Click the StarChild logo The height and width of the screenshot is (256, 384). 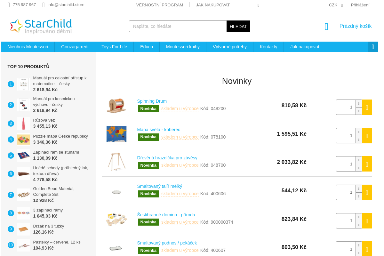(41, 26)
